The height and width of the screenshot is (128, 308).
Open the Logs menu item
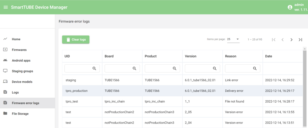27,92
